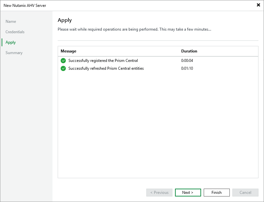Viewport: 264px width, 202px height.
Task: Select the Successfully registered the Prism Central row
Action: (103, 61)
